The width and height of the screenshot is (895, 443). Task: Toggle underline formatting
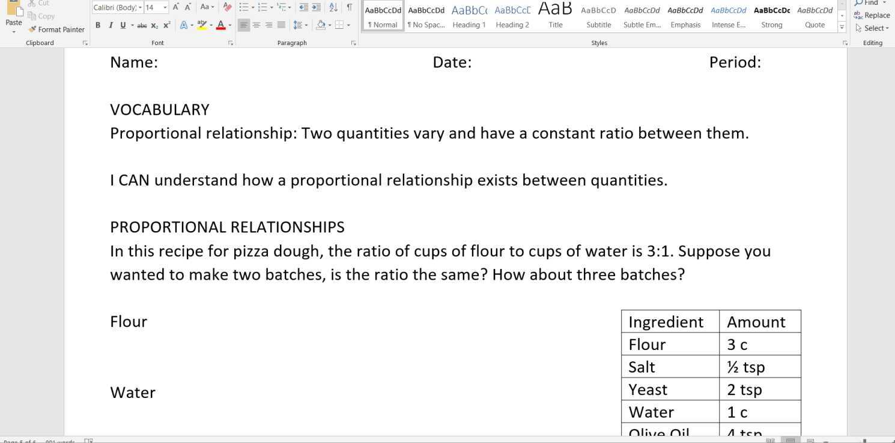coord(123,25)
